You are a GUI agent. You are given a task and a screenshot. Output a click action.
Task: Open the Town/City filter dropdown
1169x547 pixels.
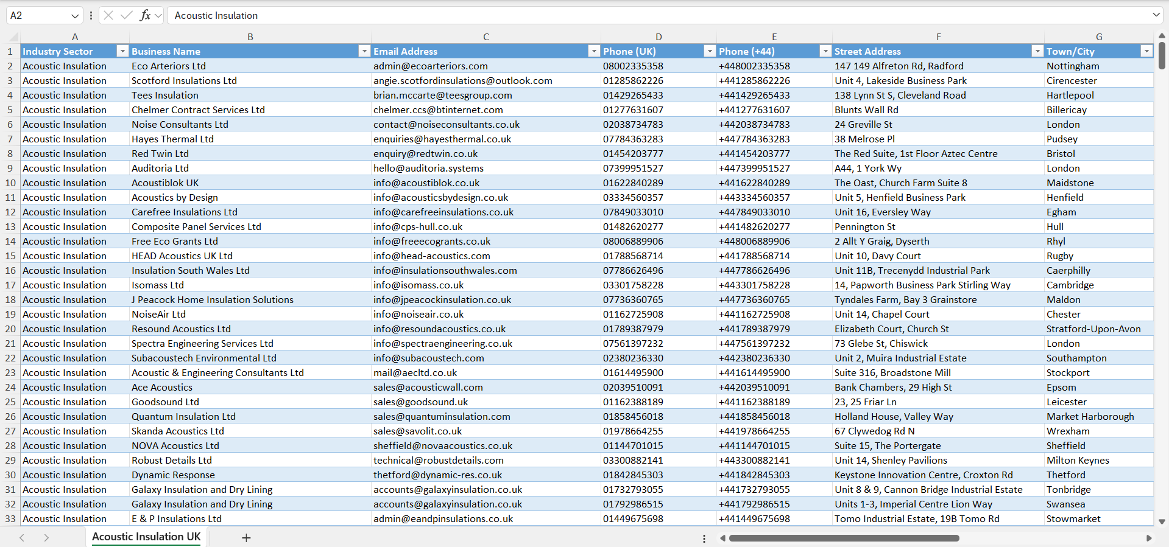[x=1146, y=51]
